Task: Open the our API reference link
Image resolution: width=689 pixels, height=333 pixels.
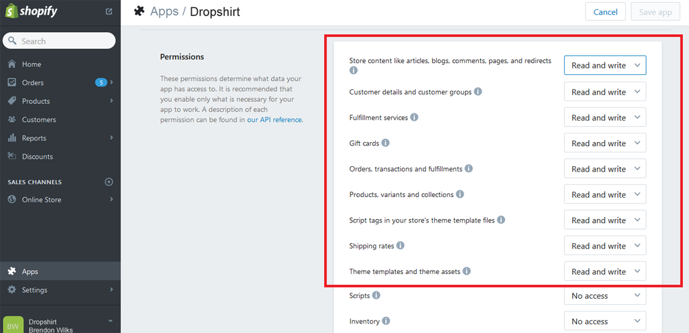Action: tap(274, 119)
